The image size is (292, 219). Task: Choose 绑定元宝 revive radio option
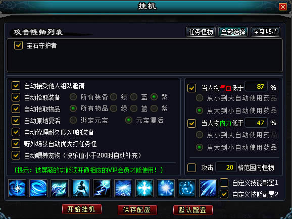point(73,120)
